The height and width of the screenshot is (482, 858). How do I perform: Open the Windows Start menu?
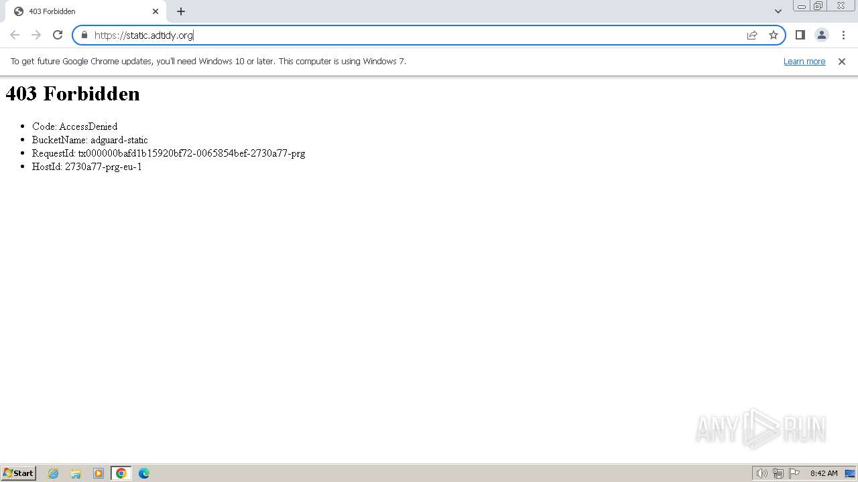click(x=18, y=473)
